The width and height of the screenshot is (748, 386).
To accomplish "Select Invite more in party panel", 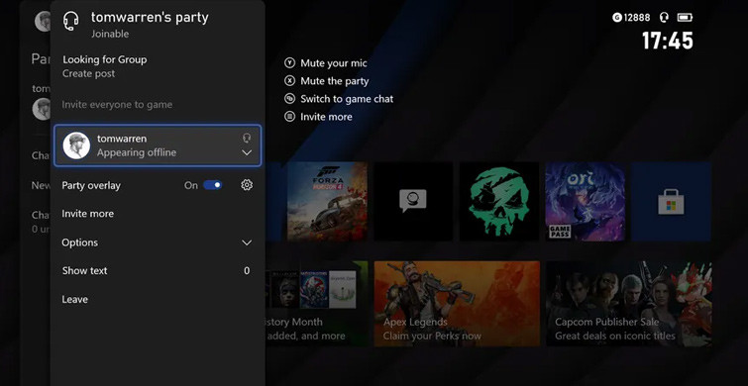I will coord(88,214).
